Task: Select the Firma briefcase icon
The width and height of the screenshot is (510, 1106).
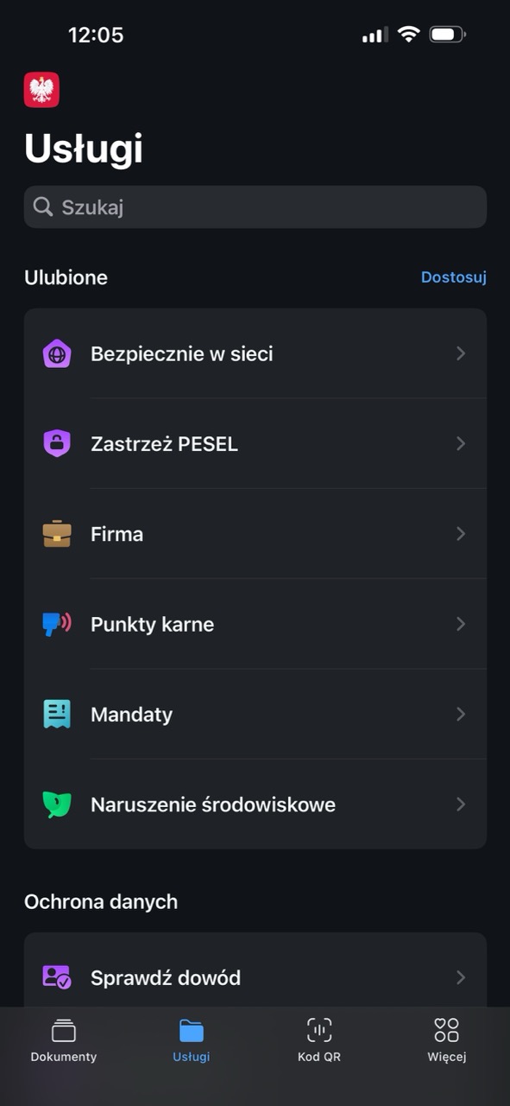Action: pyautogui.click(x=57, y=534)
